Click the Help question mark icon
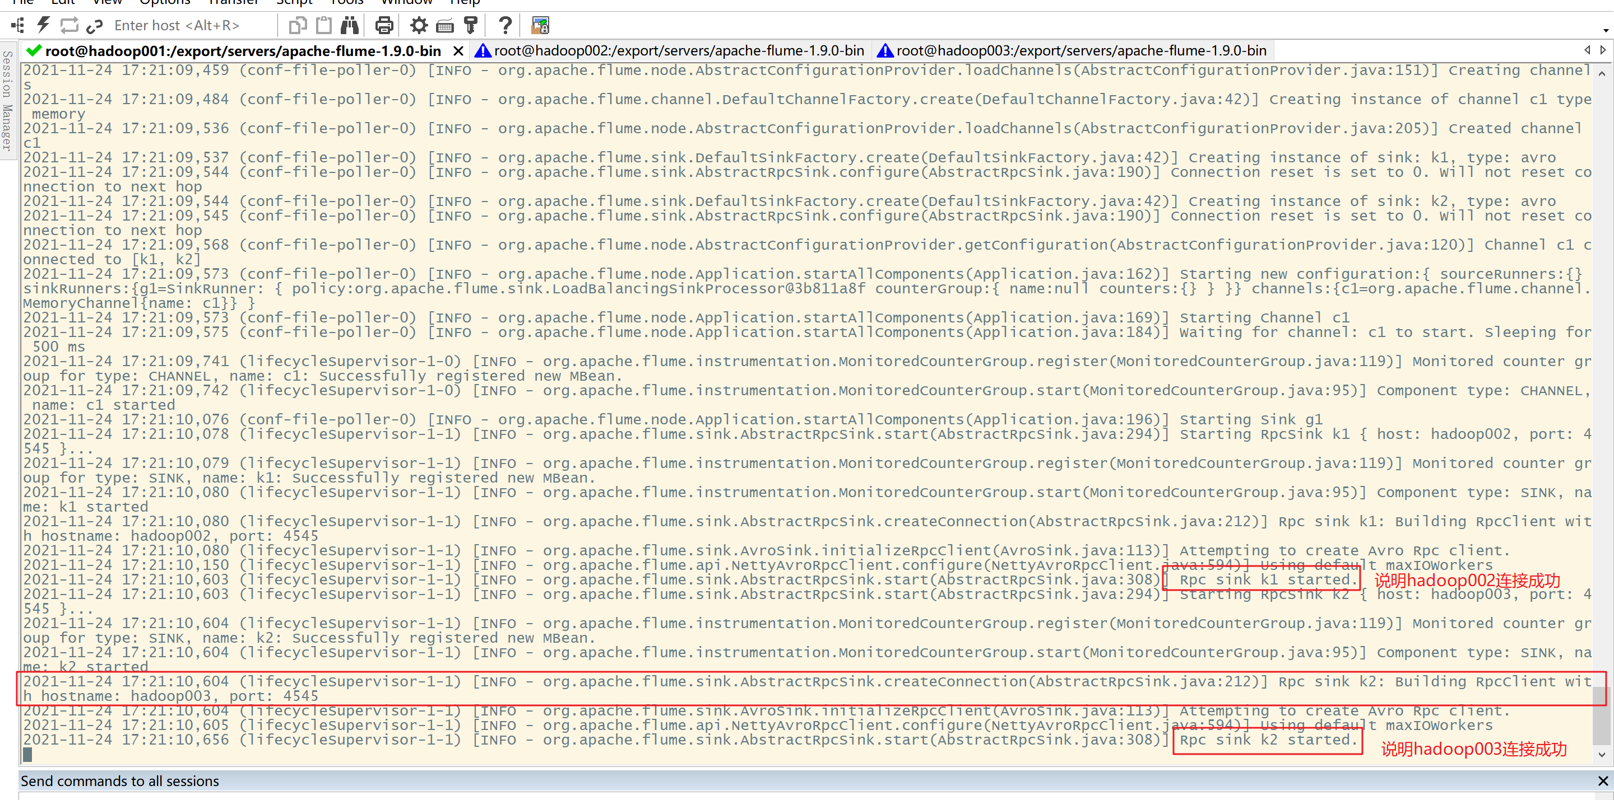Image resolution: width=1614 pixels, height=800 pixels. pyautogui.click(x=505, y=26)
